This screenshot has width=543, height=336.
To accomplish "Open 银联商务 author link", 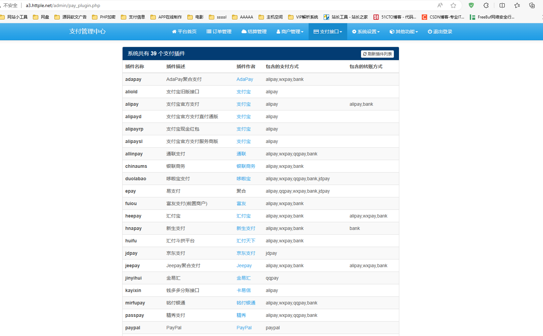I will click(x=246, y=166).
